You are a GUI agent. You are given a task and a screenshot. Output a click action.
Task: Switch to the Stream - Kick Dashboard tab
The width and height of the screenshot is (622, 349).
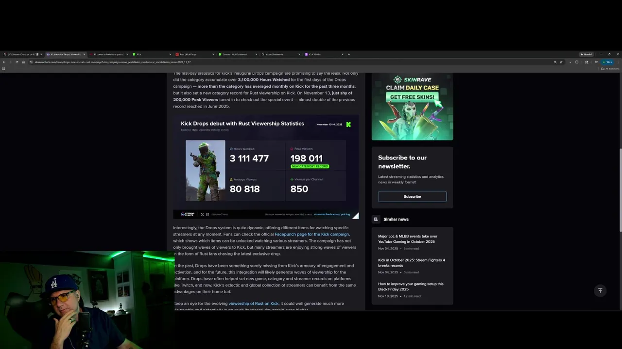tap(237, 54)
